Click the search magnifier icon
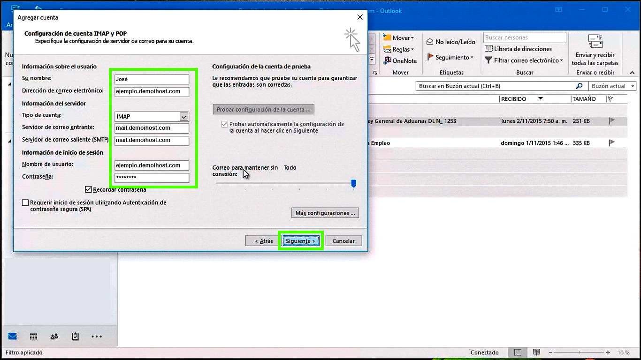Viewport: 641px width, 360px height. (579, 86)
